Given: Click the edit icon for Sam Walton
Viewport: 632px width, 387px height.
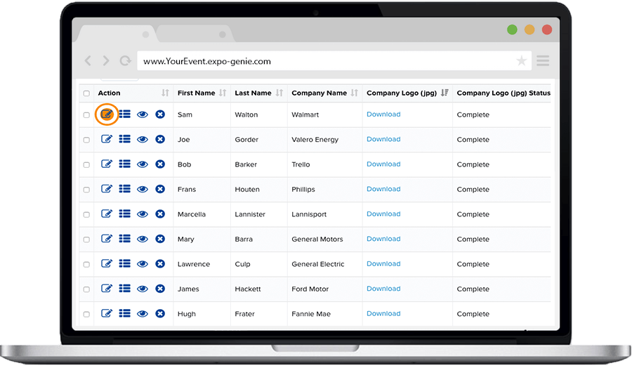Looking at the screenshot, I should (x=107, y=114).
